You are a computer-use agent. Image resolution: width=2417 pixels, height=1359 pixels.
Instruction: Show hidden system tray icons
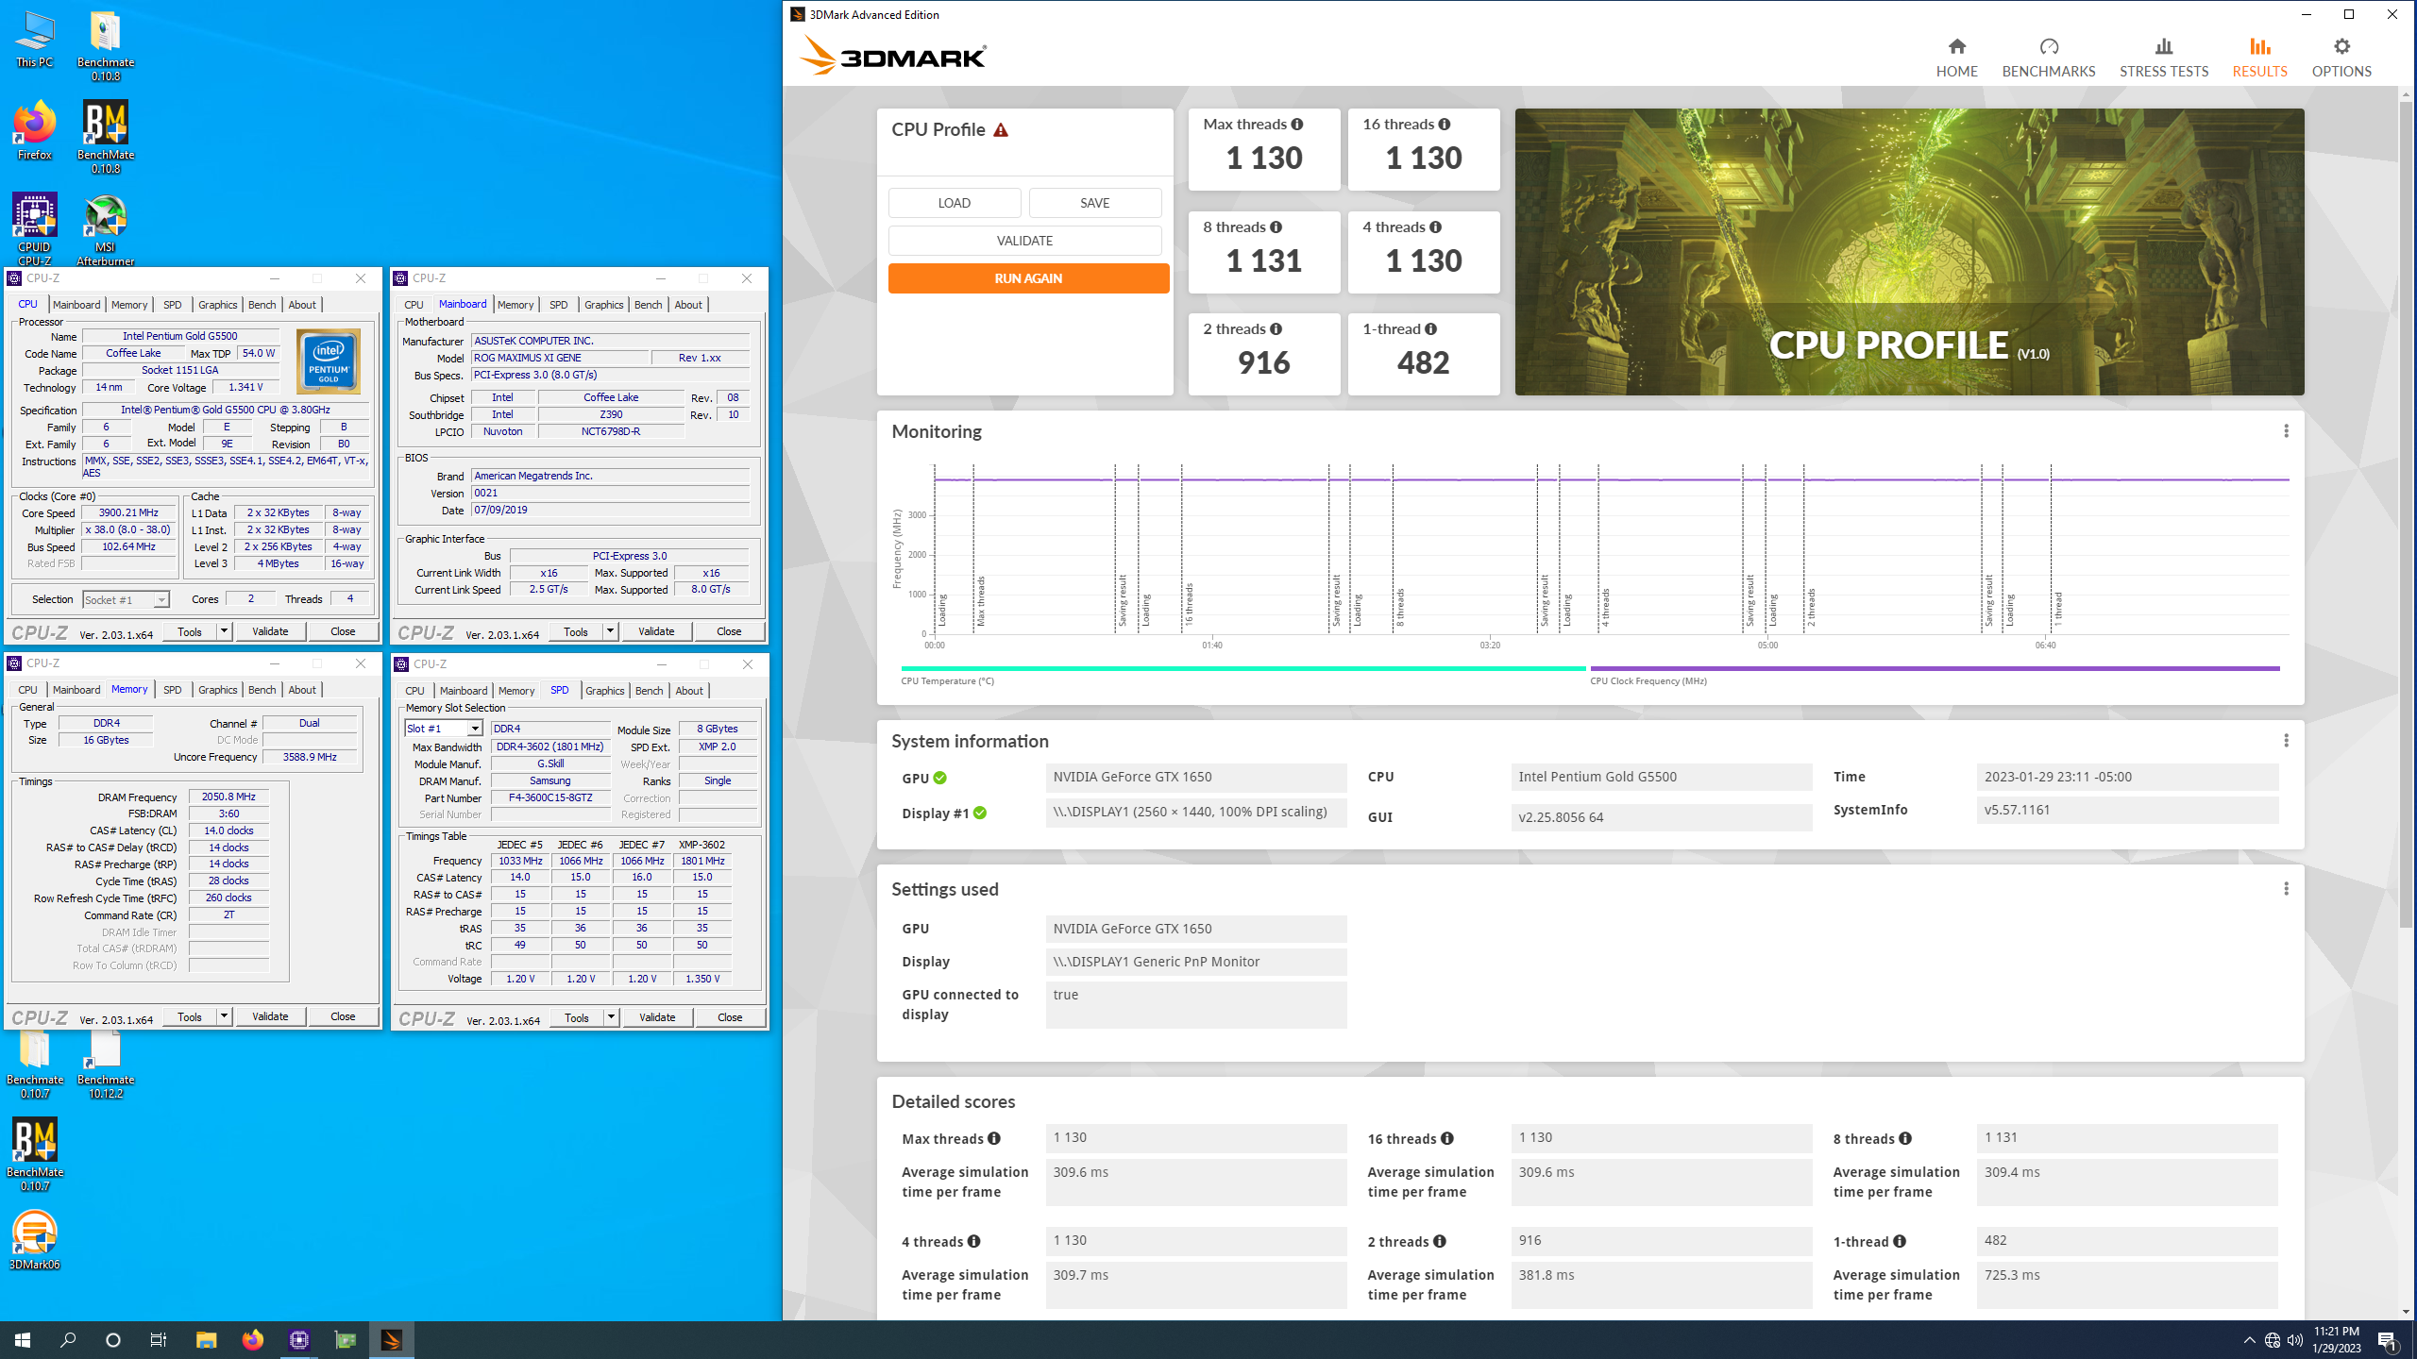coord(2250,1340)
